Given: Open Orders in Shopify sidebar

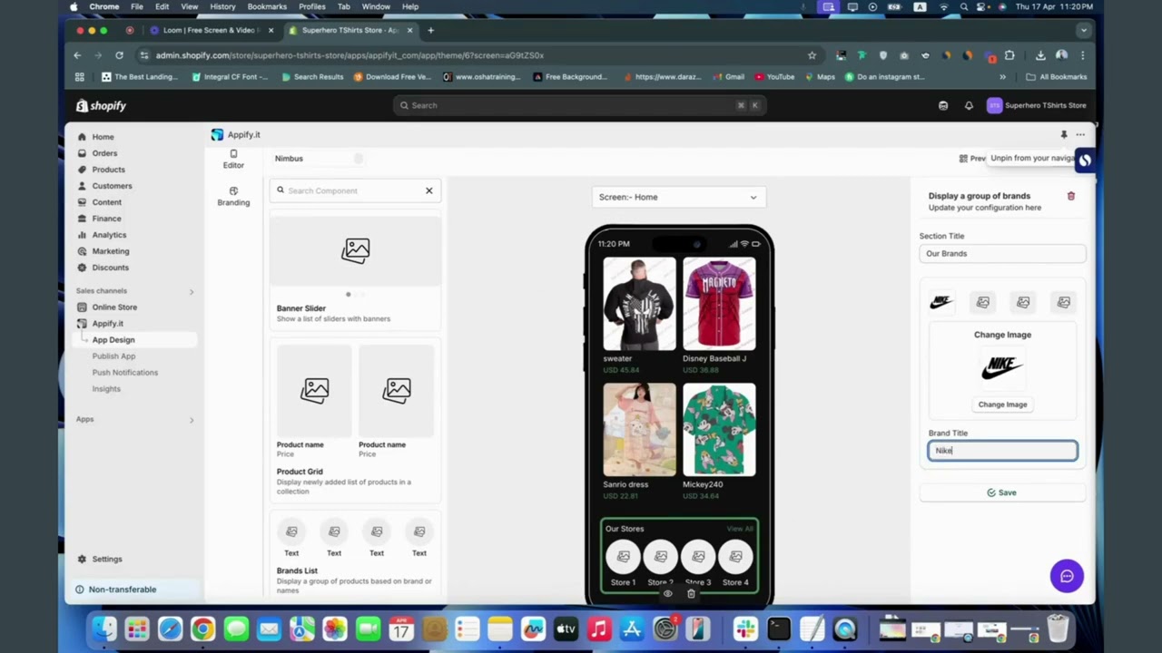Looking at the screenshot, I should [104, 153].
